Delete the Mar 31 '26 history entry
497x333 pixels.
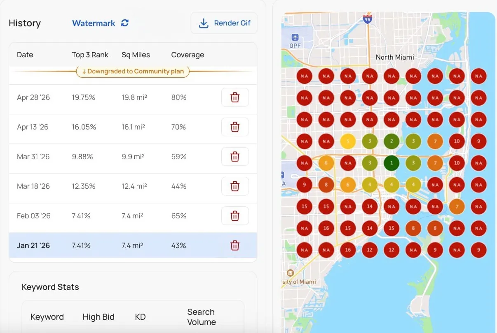coord(235,157)
